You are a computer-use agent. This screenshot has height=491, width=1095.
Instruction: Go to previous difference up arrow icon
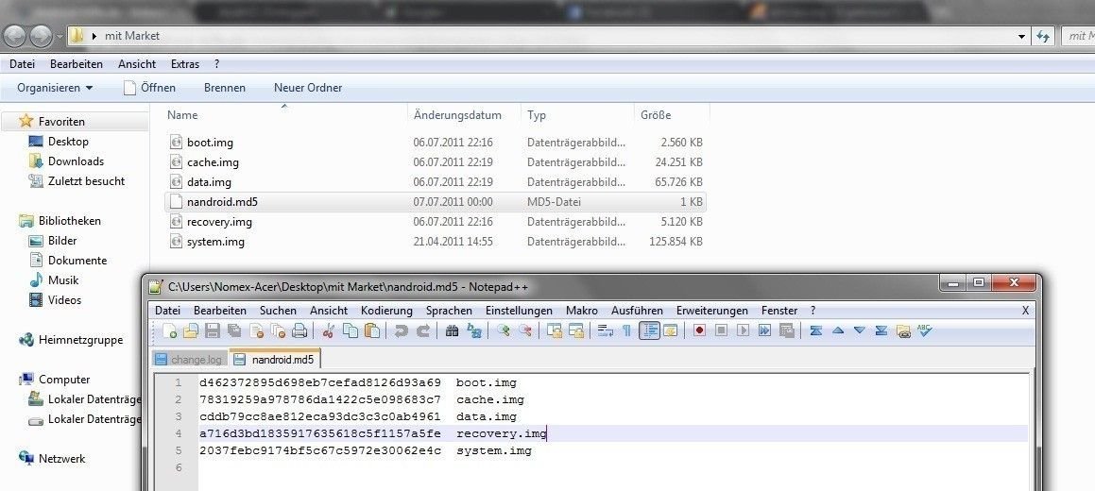coord(838,330)
